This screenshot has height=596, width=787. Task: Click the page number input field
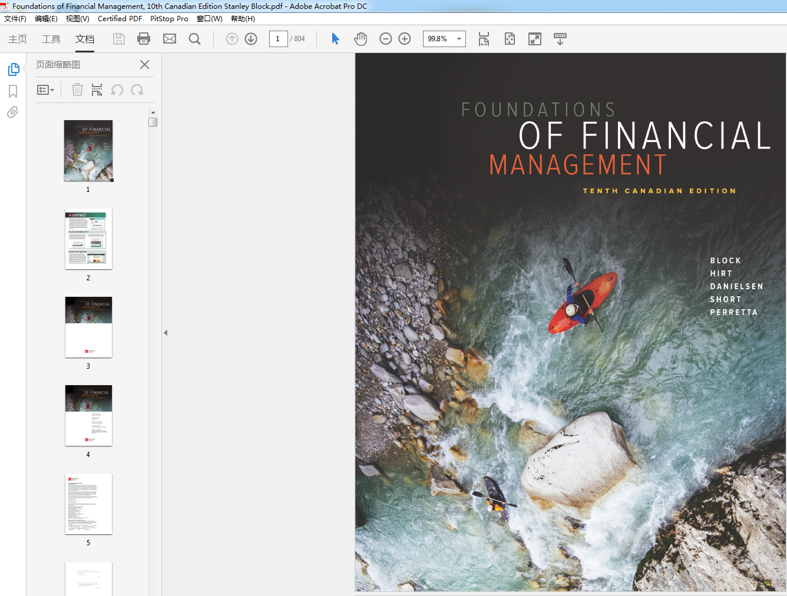coord(278,39)
